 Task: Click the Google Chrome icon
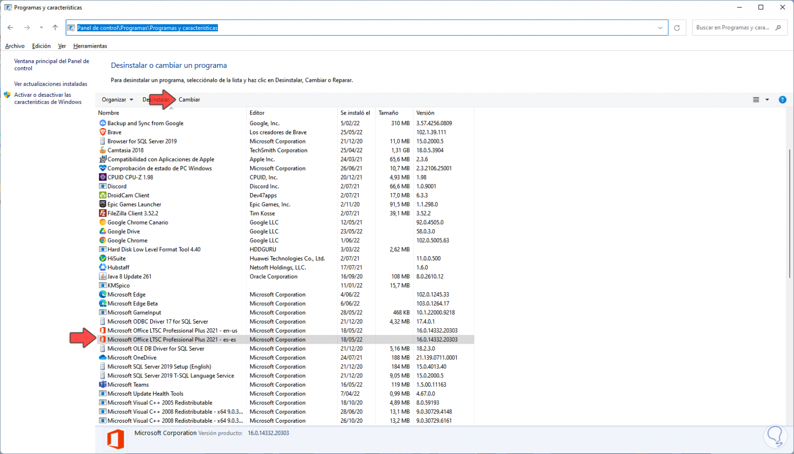102,241
